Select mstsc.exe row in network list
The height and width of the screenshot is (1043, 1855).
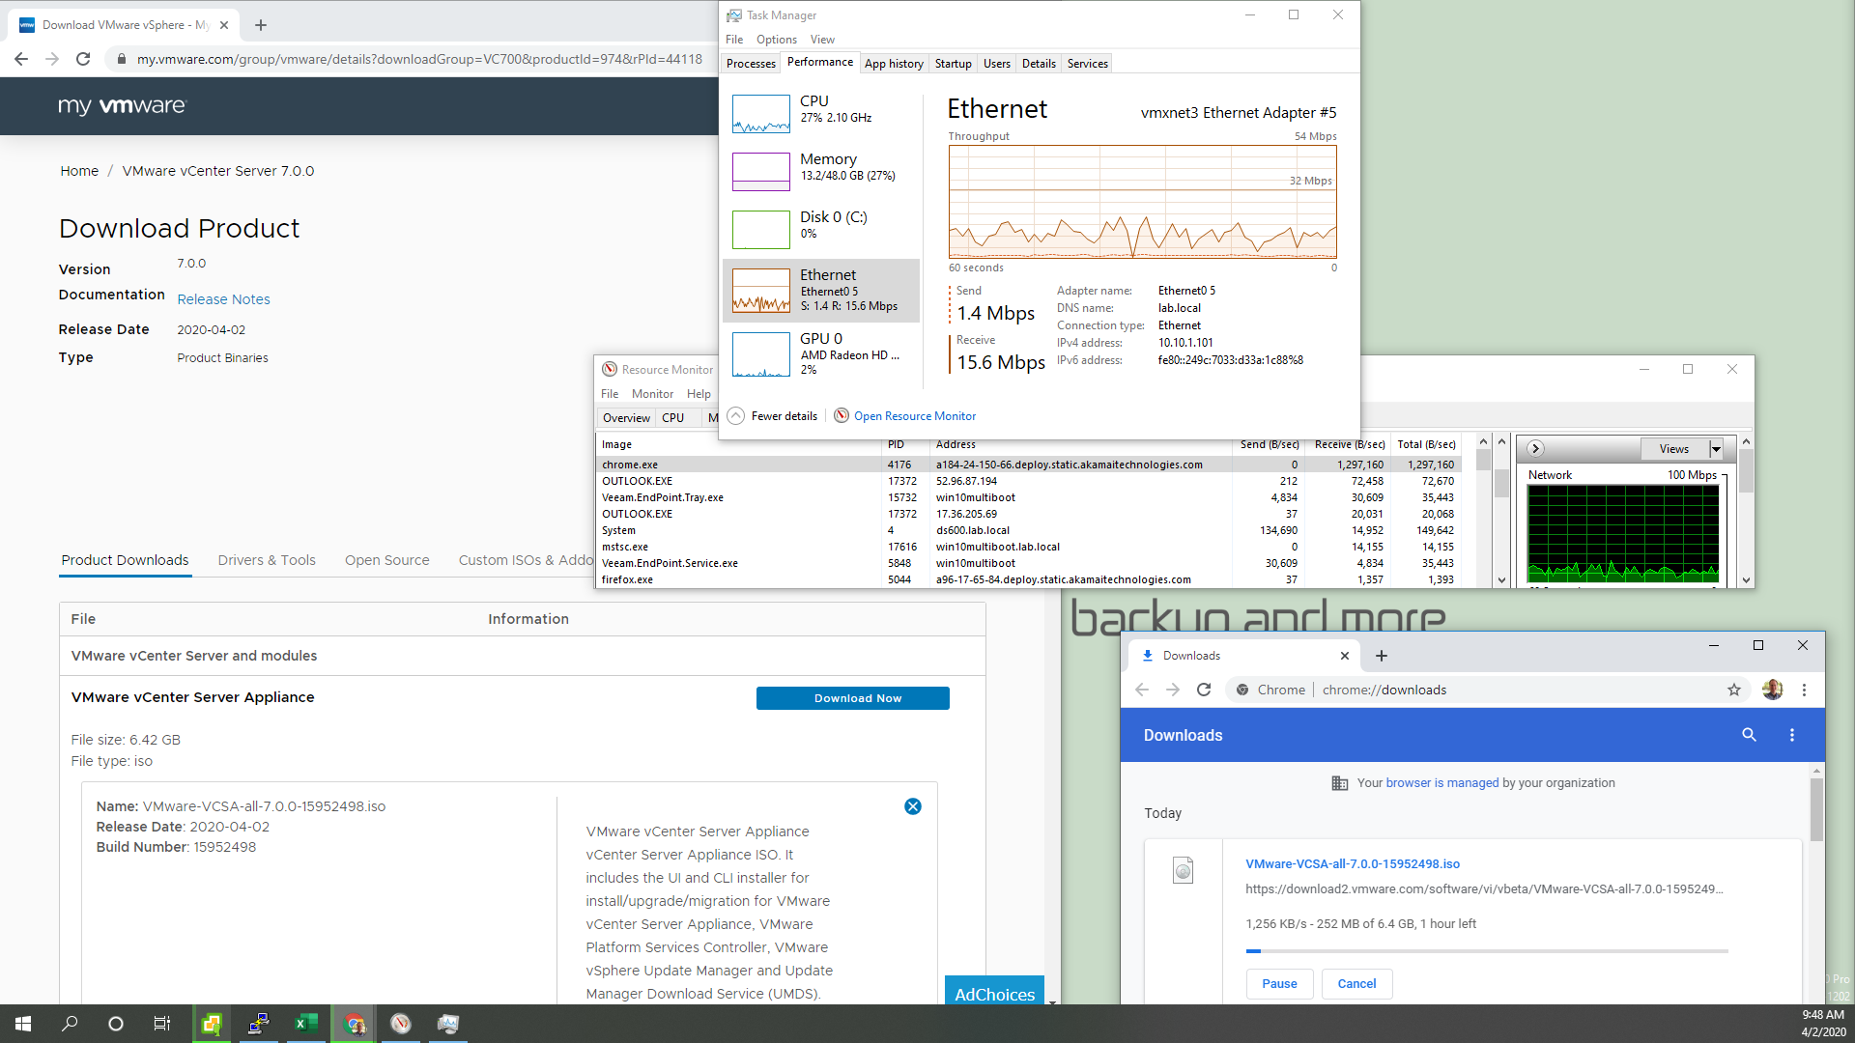click(1028, 547)
